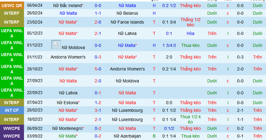Click the 1-2 score of Estonia match
Viewport: 266px width, 140px height.
pos(98,103)
